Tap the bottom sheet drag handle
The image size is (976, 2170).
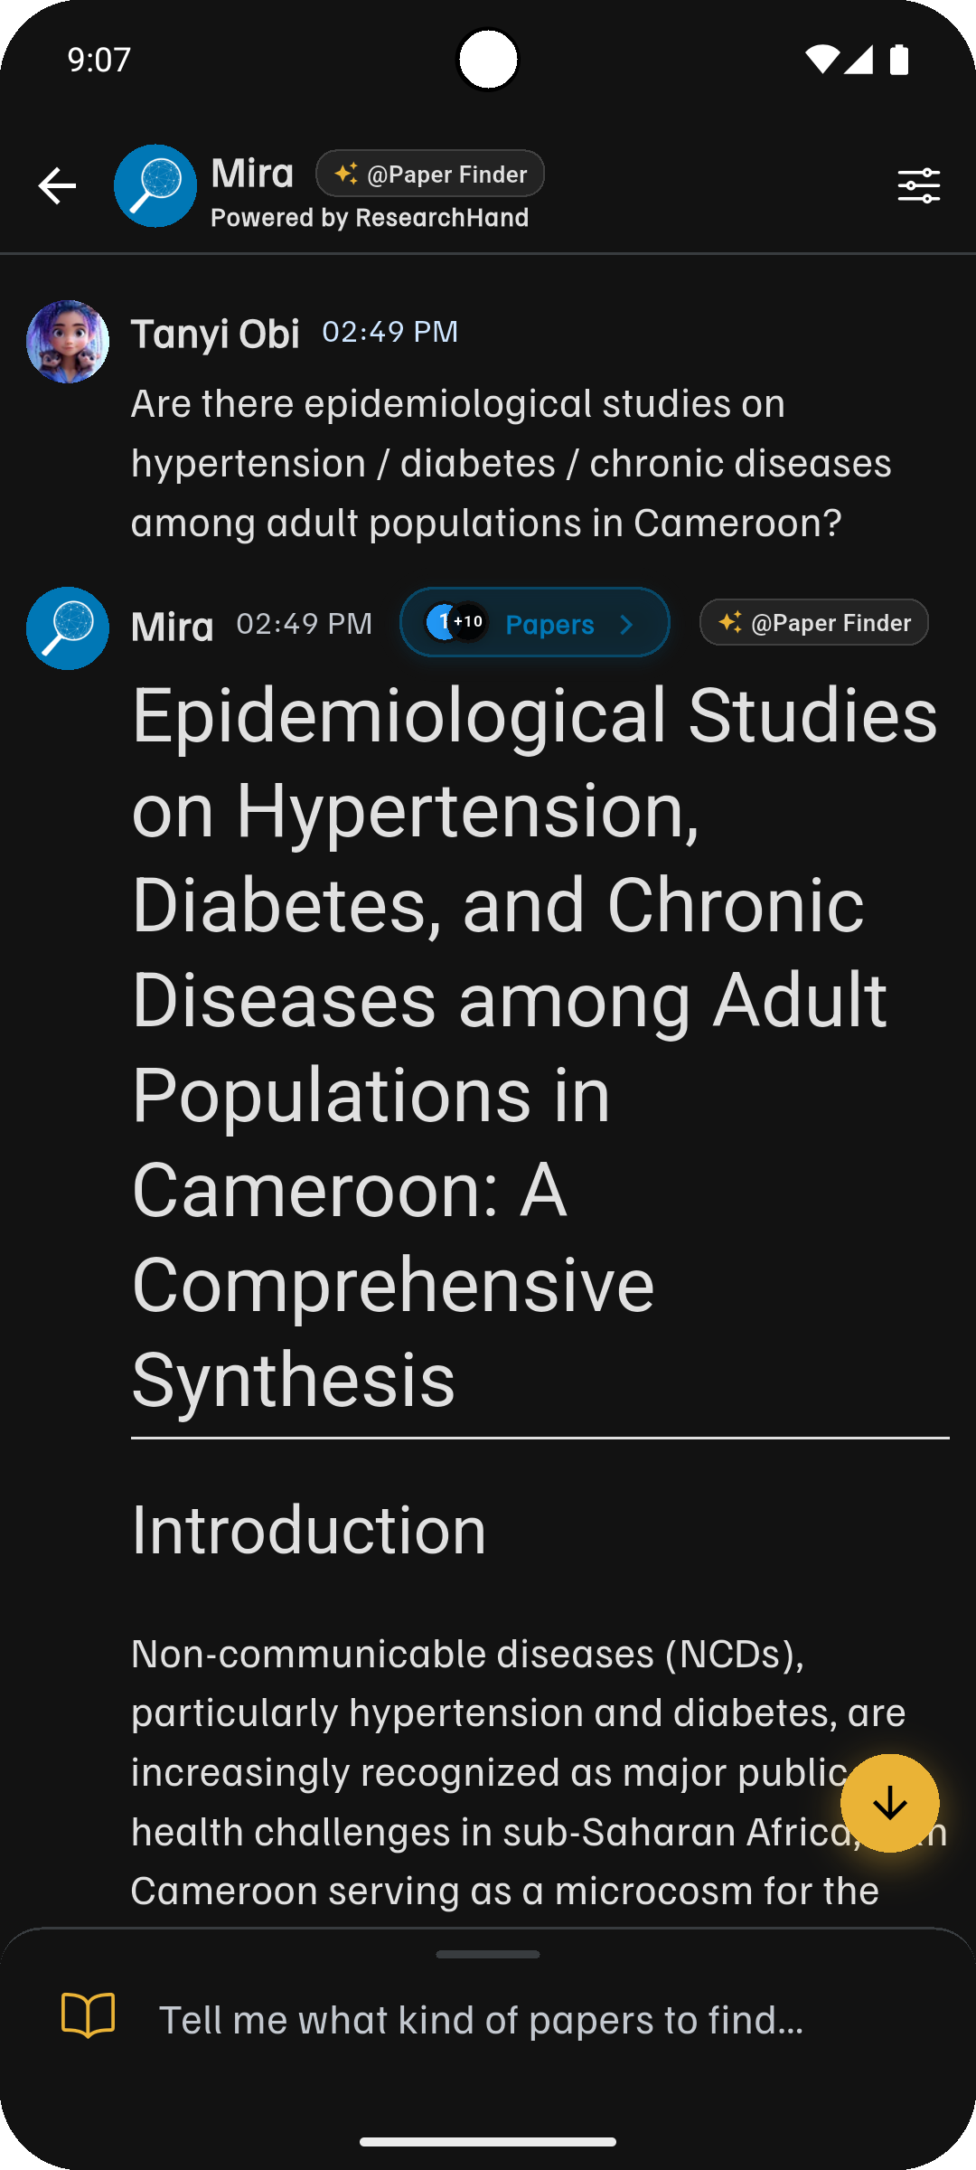click(x=488, y=1954)
